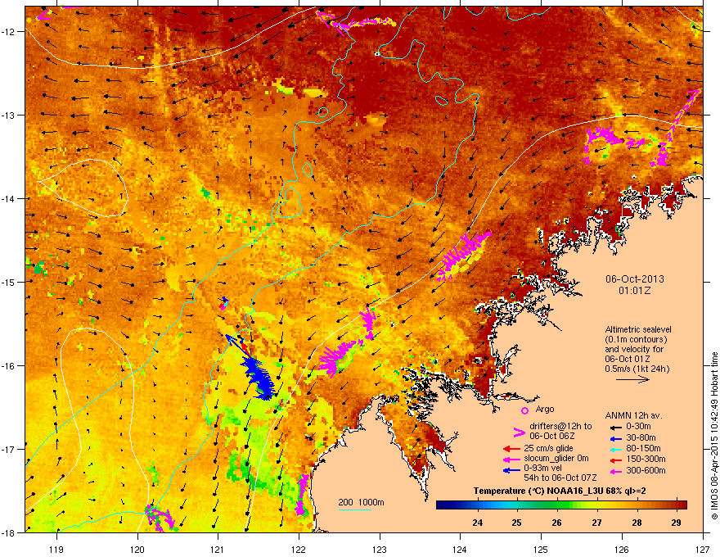Screen dimensions: 720x557
Task: Click the 0.5m/s velocity scale arrow
Action: pos(632,379)
